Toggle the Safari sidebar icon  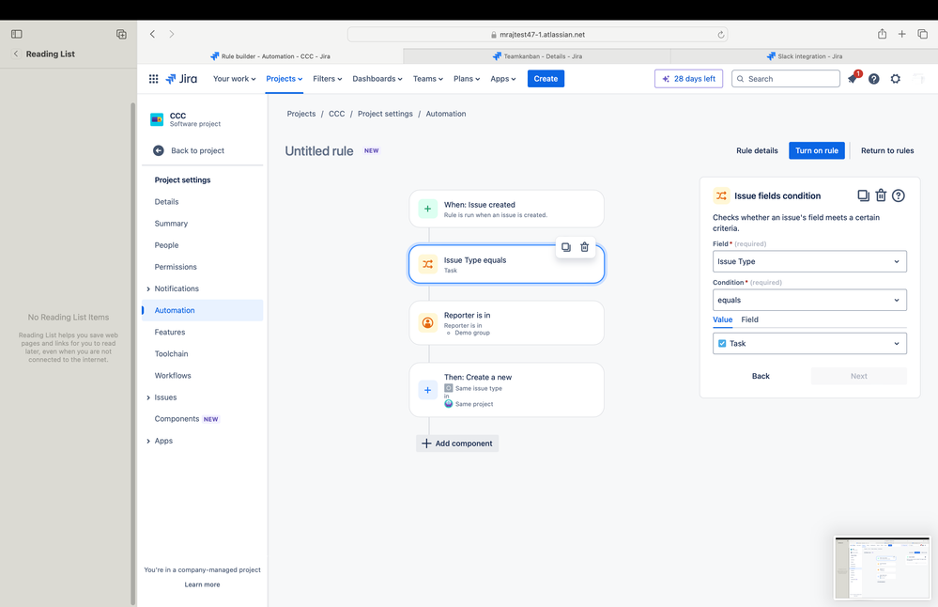[x=17, y=34]
